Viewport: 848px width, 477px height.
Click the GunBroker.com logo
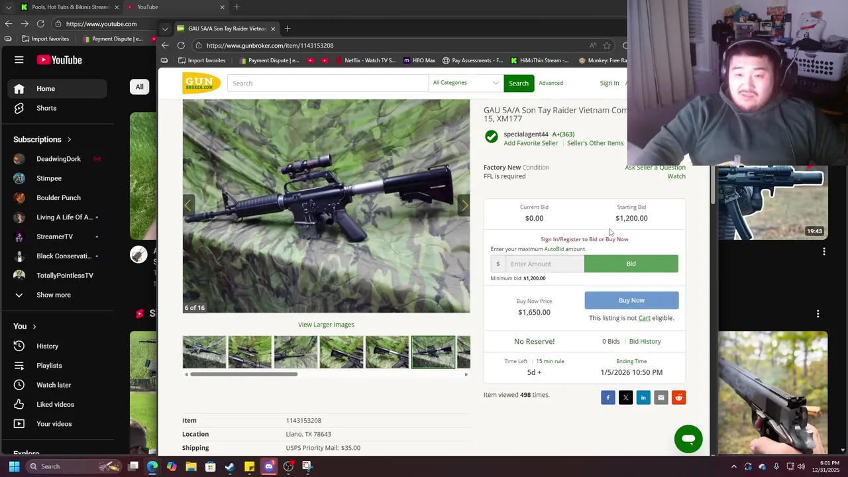tap(201, 83)
